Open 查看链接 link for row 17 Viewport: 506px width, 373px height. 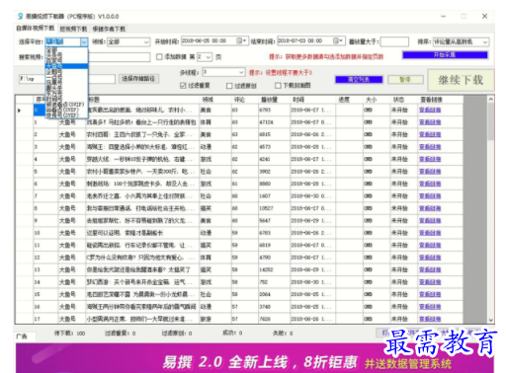coord(430,319)
